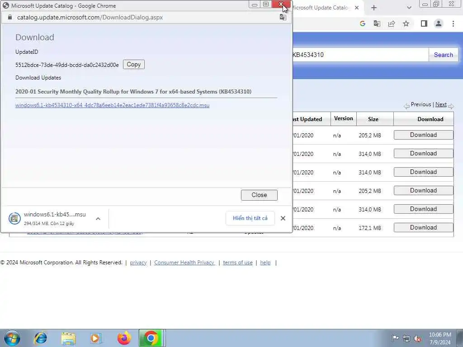Viewport: 463px width, 347px height.
Task: Open the clock showing 10:06 PM
Action: tap(440, 338)
